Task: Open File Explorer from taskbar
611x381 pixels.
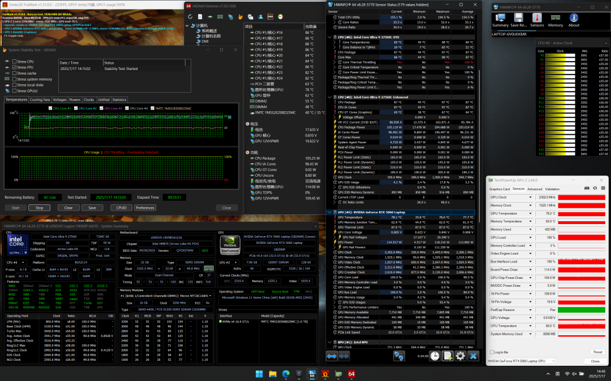Action: (273, 374)
